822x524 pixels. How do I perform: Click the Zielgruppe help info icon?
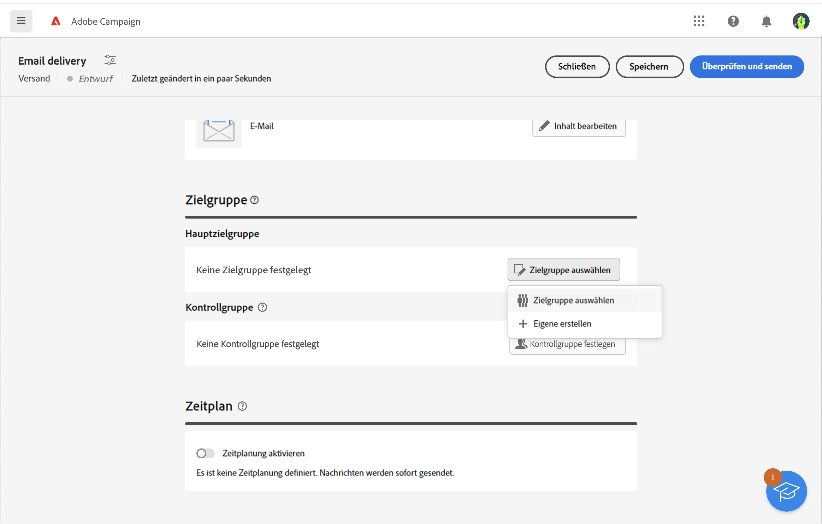(254, 200)
